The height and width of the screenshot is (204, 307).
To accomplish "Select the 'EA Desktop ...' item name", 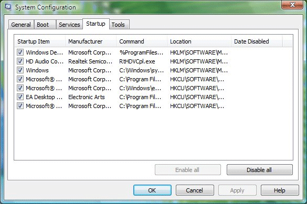I will tap(44, 97).
